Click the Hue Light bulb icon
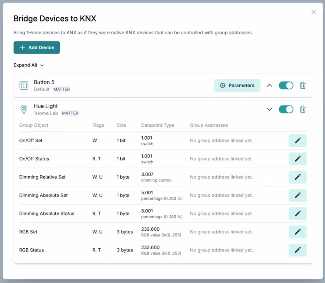 24,109
